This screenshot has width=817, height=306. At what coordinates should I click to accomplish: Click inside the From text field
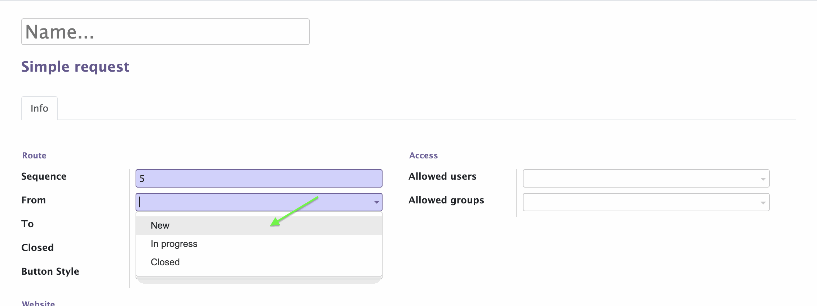click(254, 202)
